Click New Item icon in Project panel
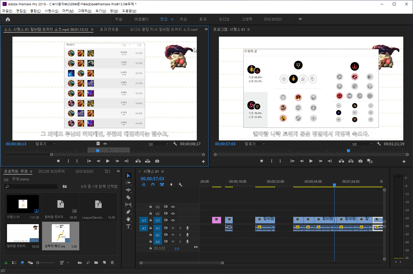413x274 pixels. click(x=104, y=262)
